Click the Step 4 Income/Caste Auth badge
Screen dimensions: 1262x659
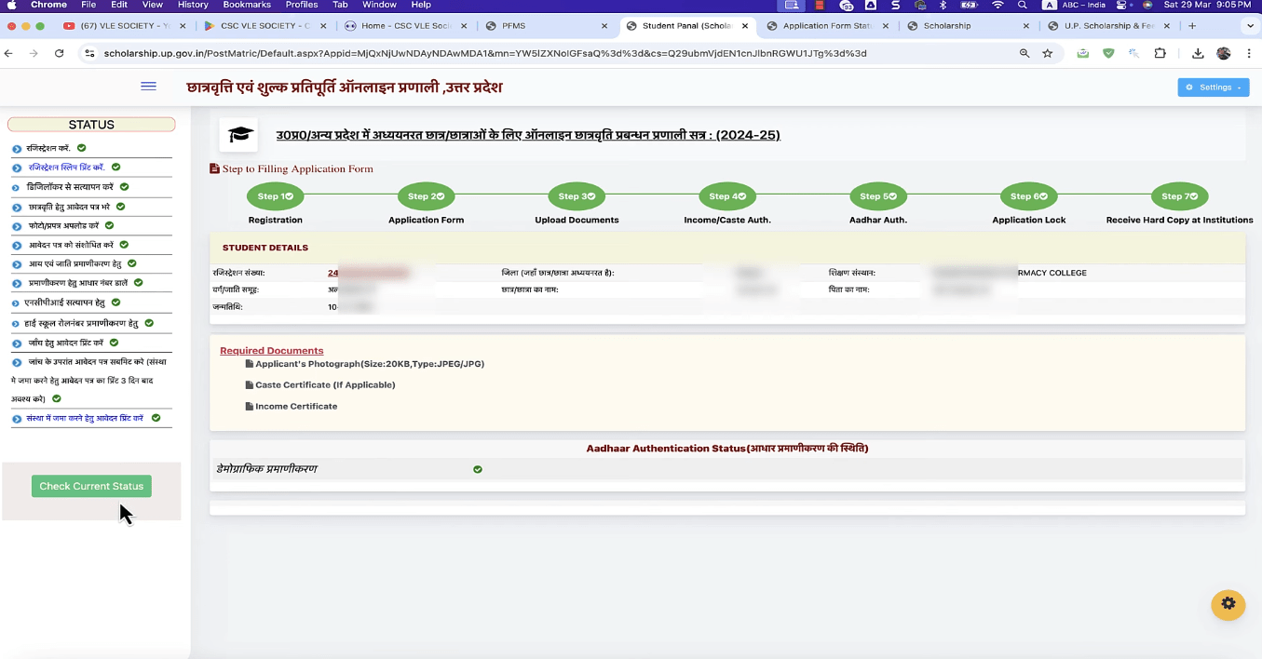pos(726,195)
